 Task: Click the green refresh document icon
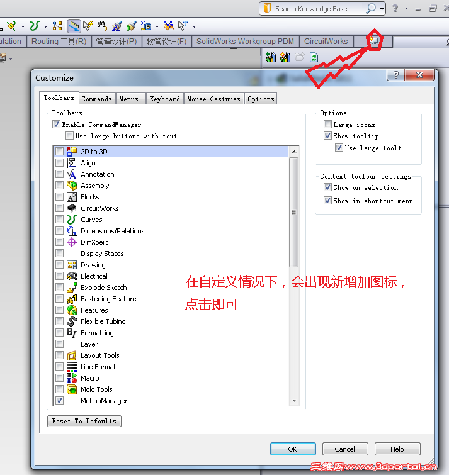pyautogui.click(x=314, y=57)
